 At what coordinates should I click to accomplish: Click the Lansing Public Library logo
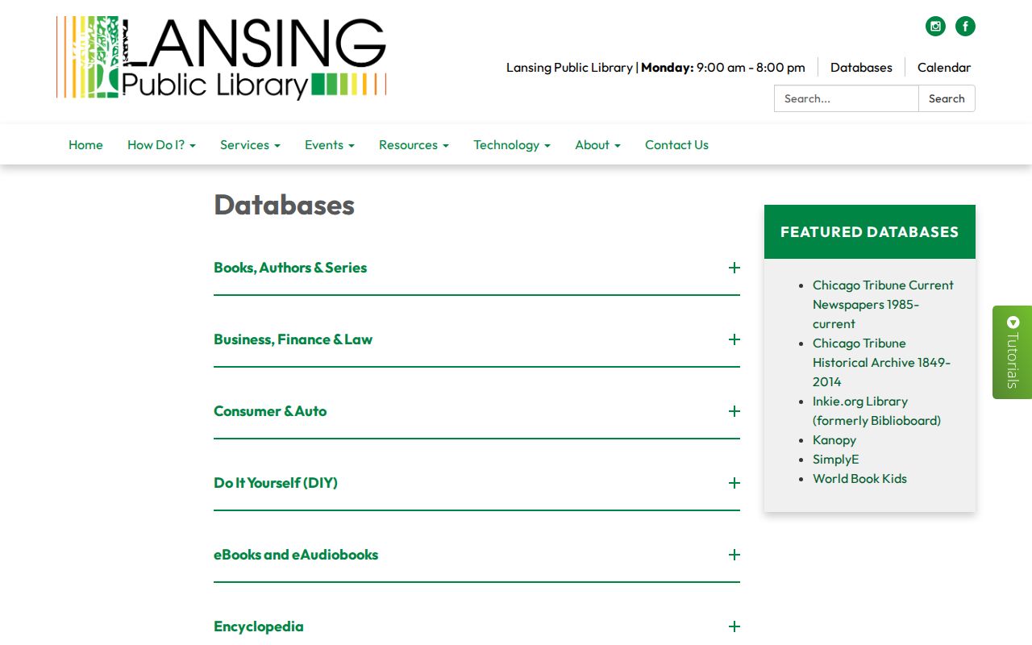[222, 57]
